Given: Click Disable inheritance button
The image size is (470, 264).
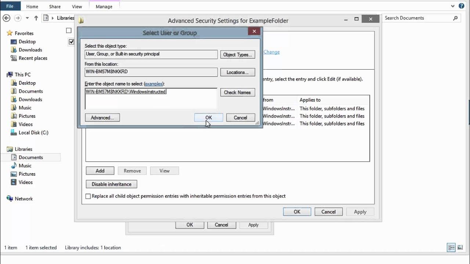Looking at the screenshot, I should [x=112, y=184].
